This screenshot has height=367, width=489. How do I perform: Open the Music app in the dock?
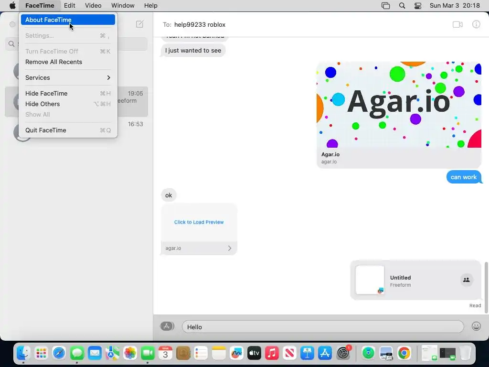[x=272, y=353]
